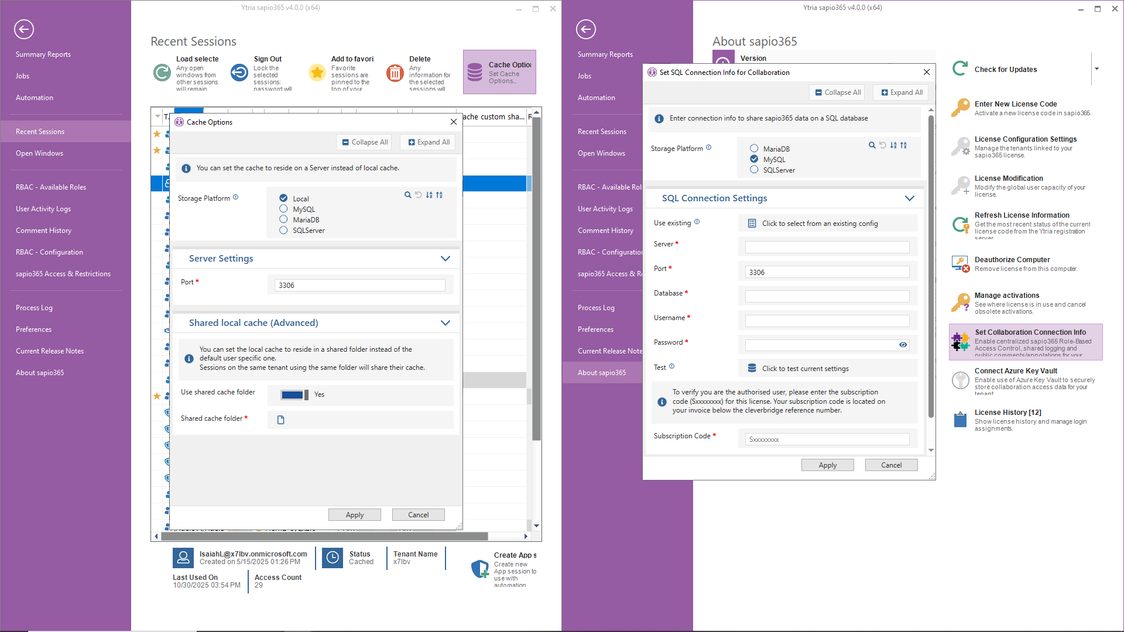The image size is (1124, 632).
Task: Click the Sign Out lock icon
Action: pos(239,73)
